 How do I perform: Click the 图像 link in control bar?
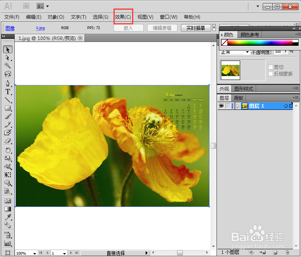click(10, 28)
